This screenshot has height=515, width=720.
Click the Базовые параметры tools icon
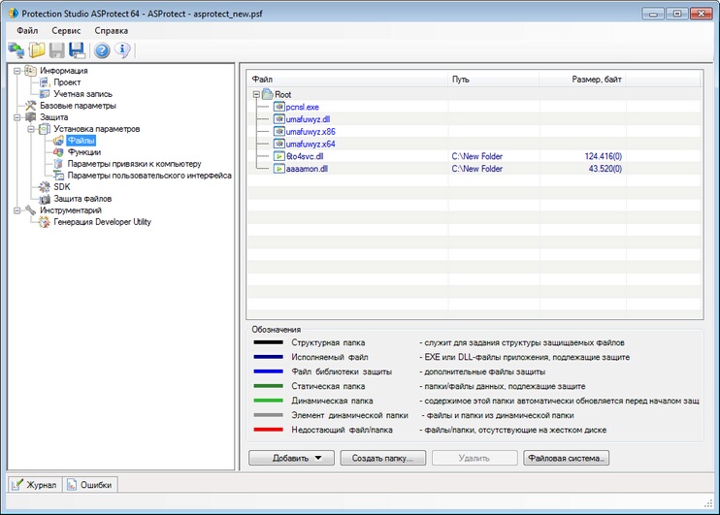tap(30, 105)
